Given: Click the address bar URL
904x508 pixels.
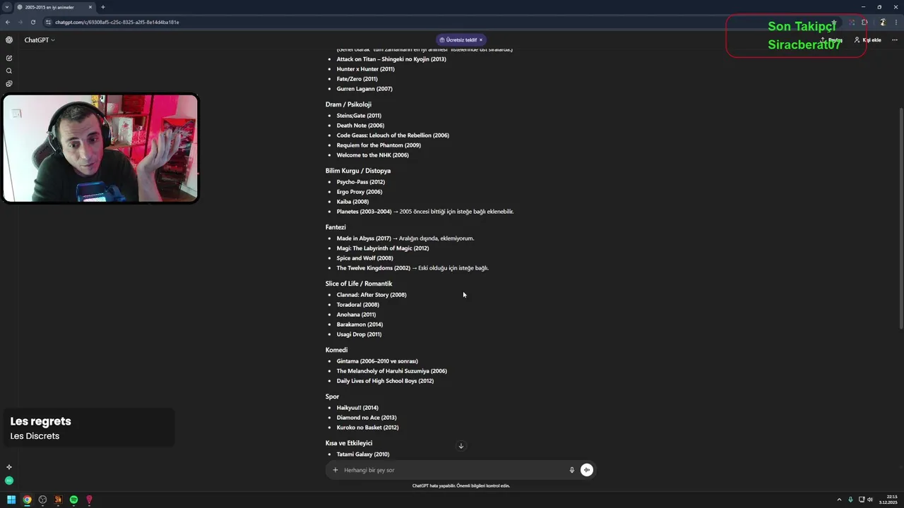Looking at the screenshot, I should [117, 22].
